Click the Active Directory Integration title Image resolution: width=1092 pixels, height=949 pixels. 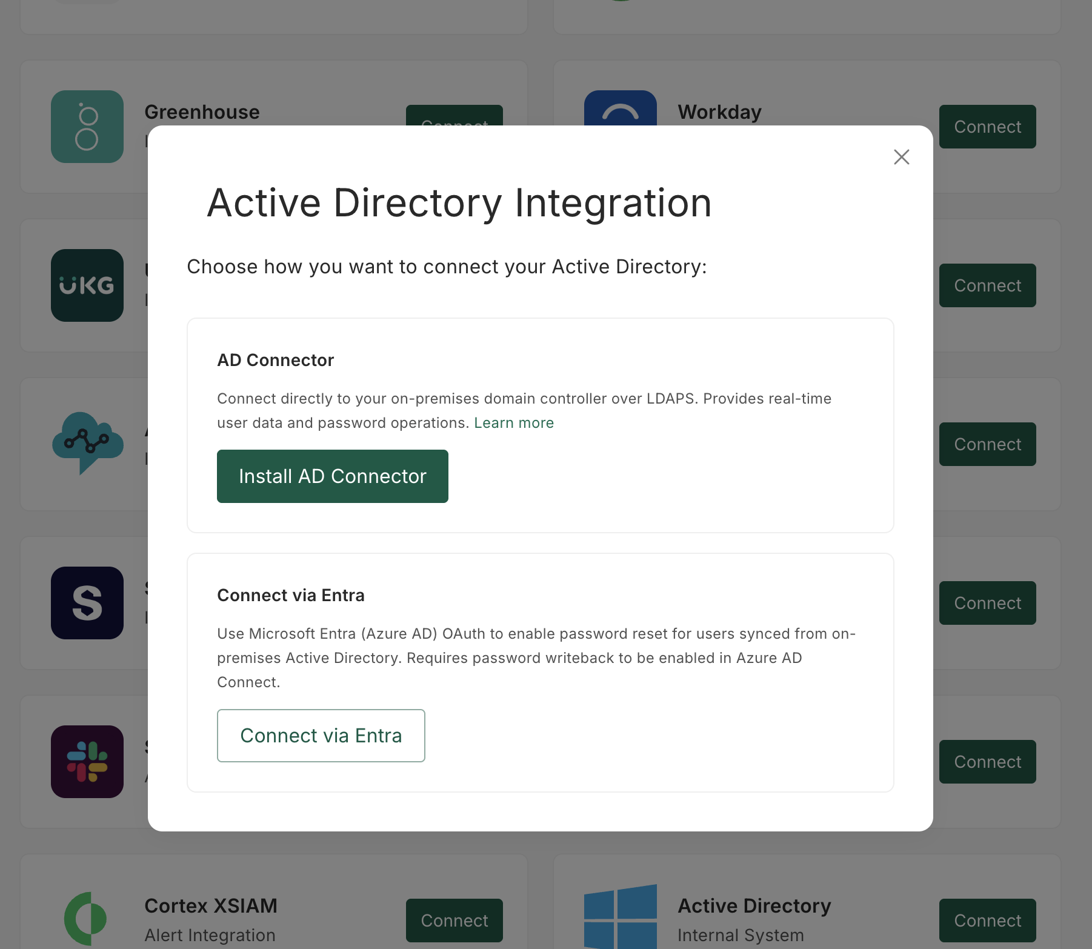pyautogui.click(x=459, y=203)
